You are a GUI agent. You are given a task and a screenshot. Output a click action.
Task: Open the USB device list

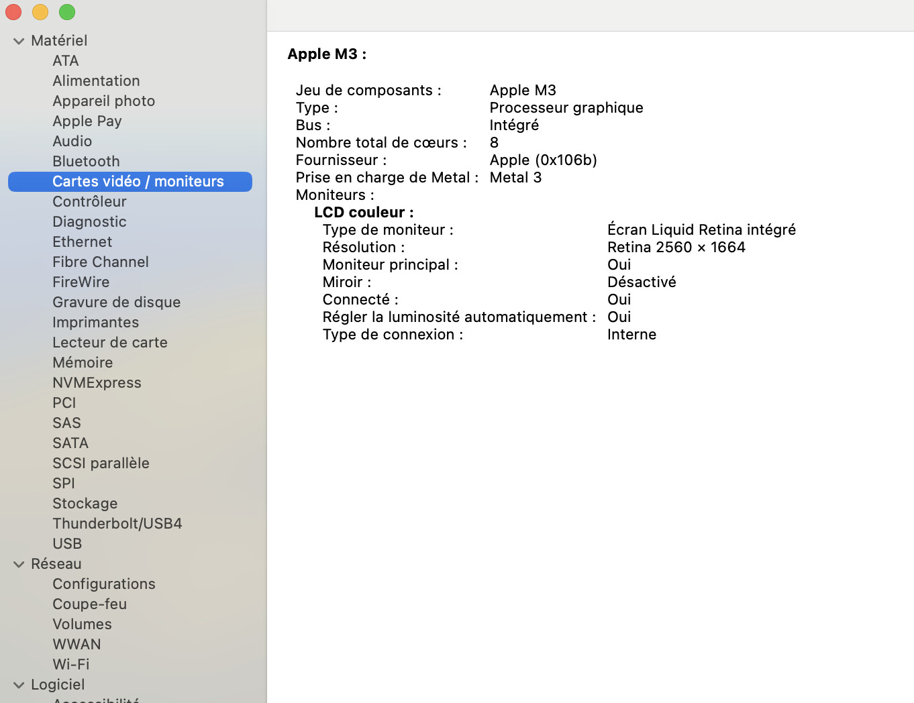(x=67, y=543)
